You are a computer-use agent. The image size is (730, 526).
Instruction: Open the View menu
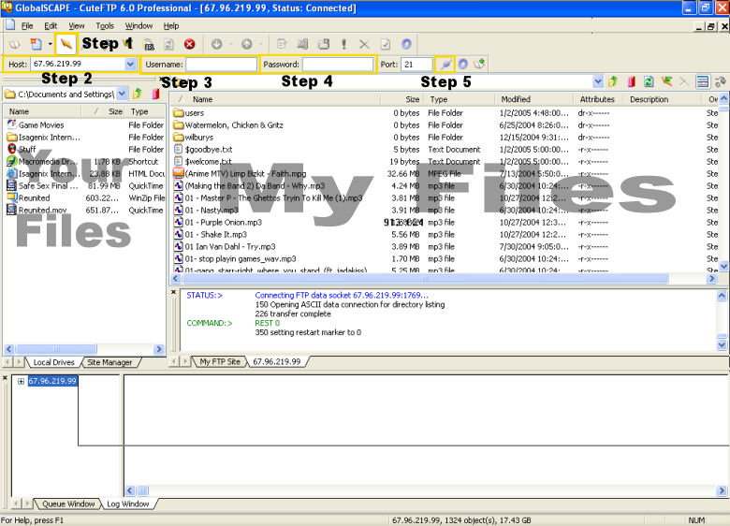point(77,25)
